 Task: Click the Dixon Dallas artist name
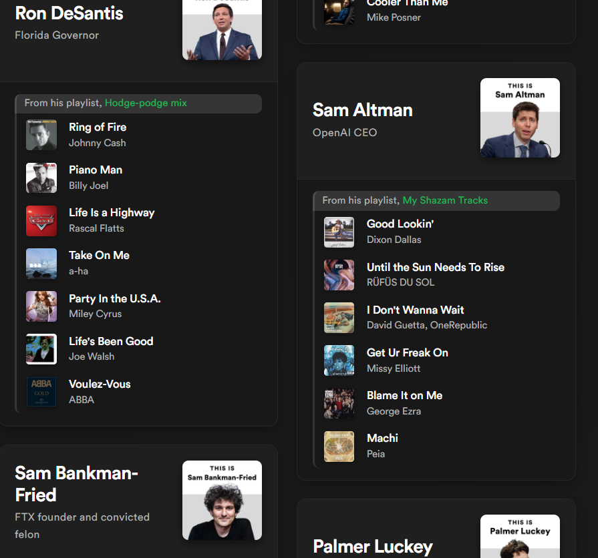pyautogui.click(x=394, y=240)
